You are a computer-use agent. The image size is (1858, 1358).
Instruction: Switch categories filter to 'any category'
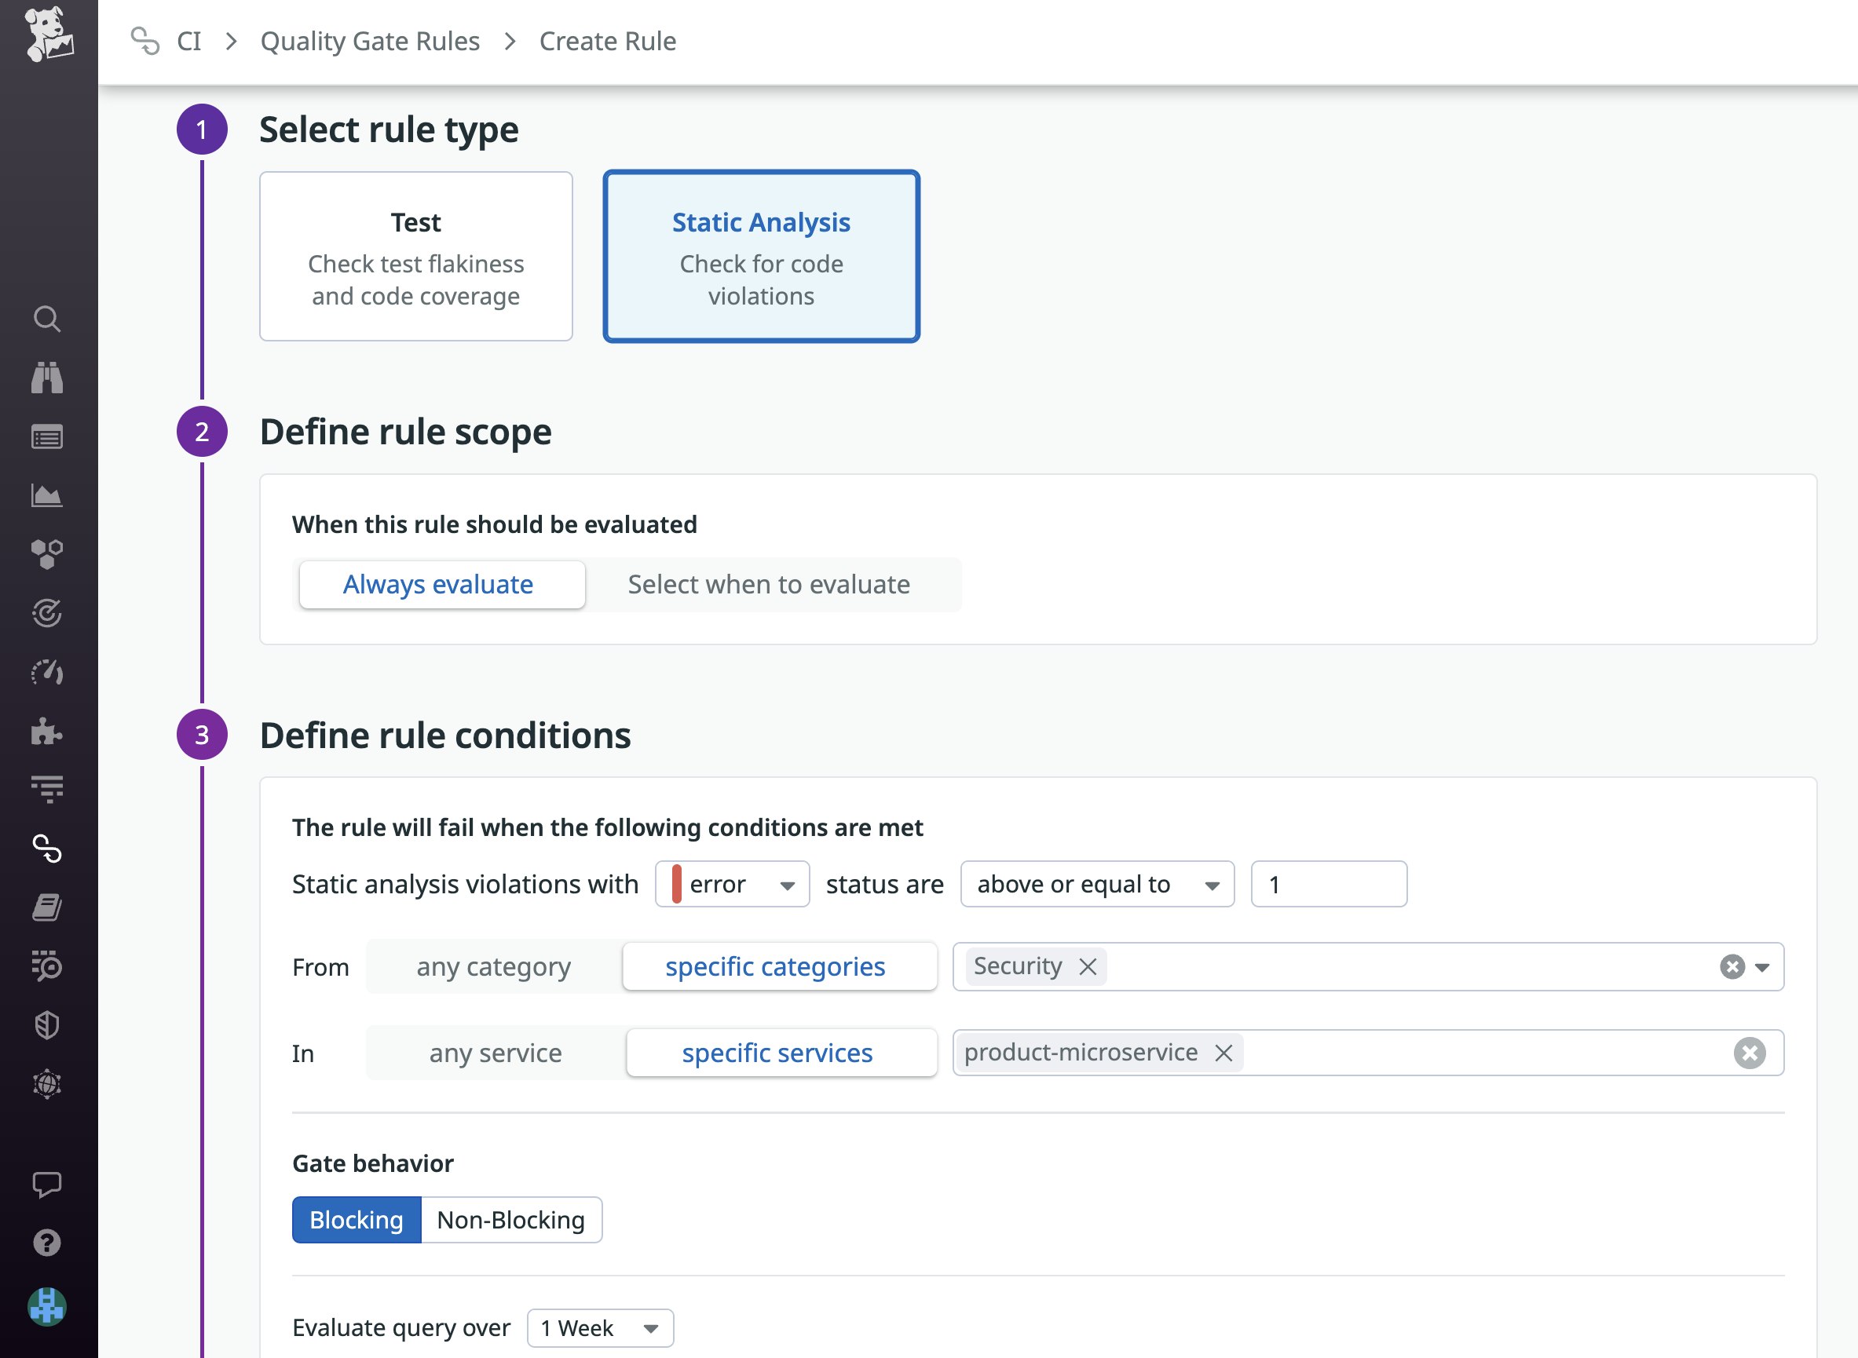coord(492,967)
